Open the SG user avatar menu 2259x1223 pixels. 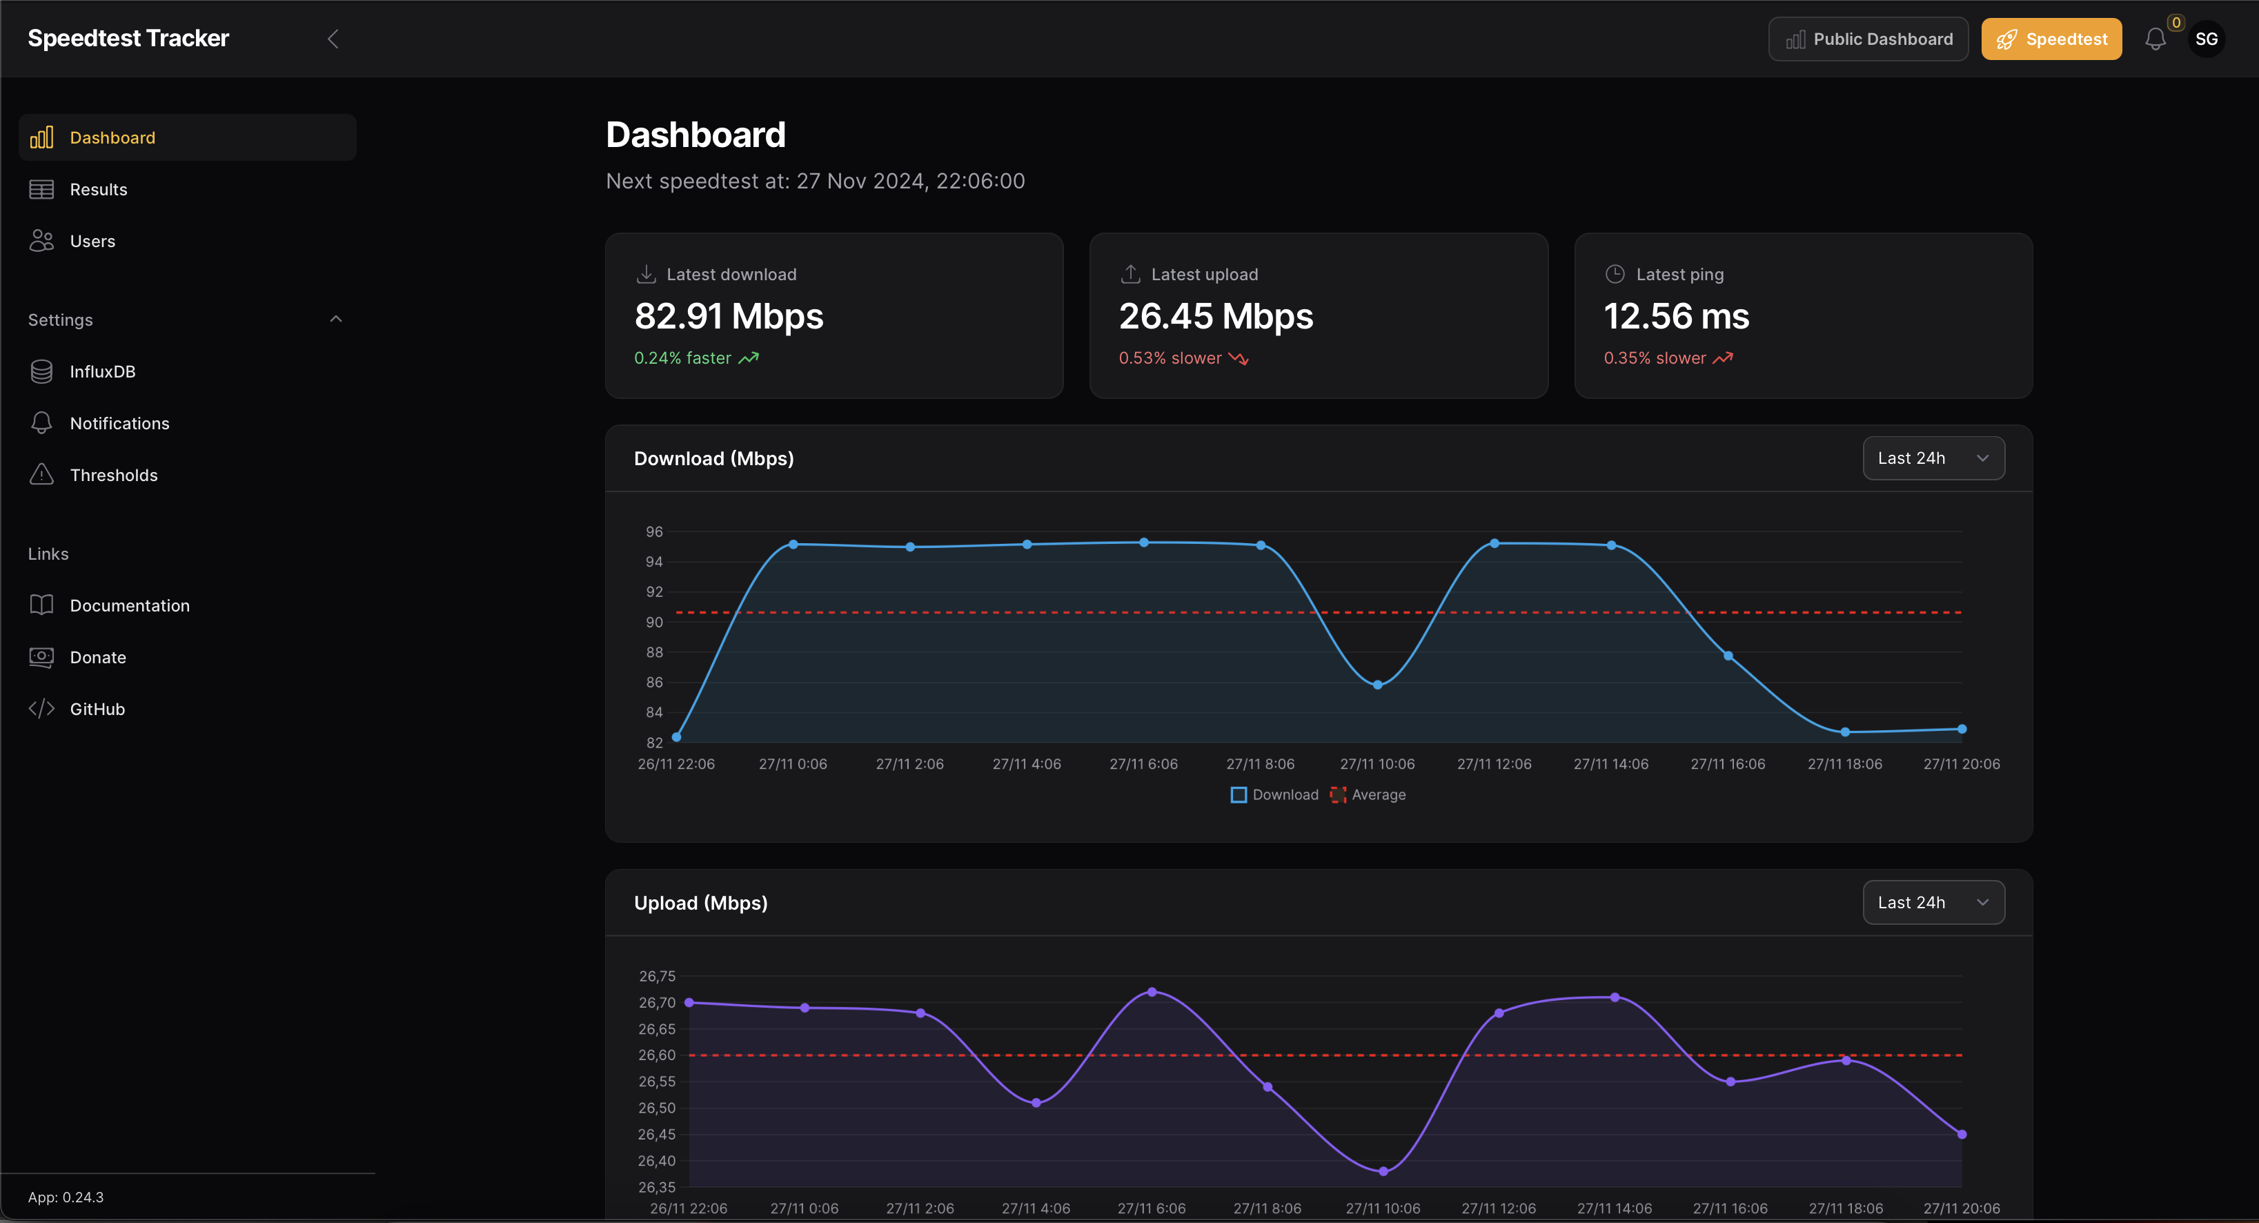pos(2207,39)
